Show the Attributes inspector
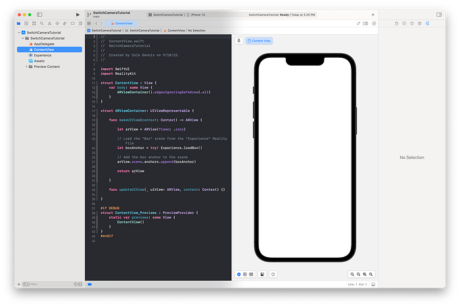Screen dimensions: 460x307 tap(427, 24)
